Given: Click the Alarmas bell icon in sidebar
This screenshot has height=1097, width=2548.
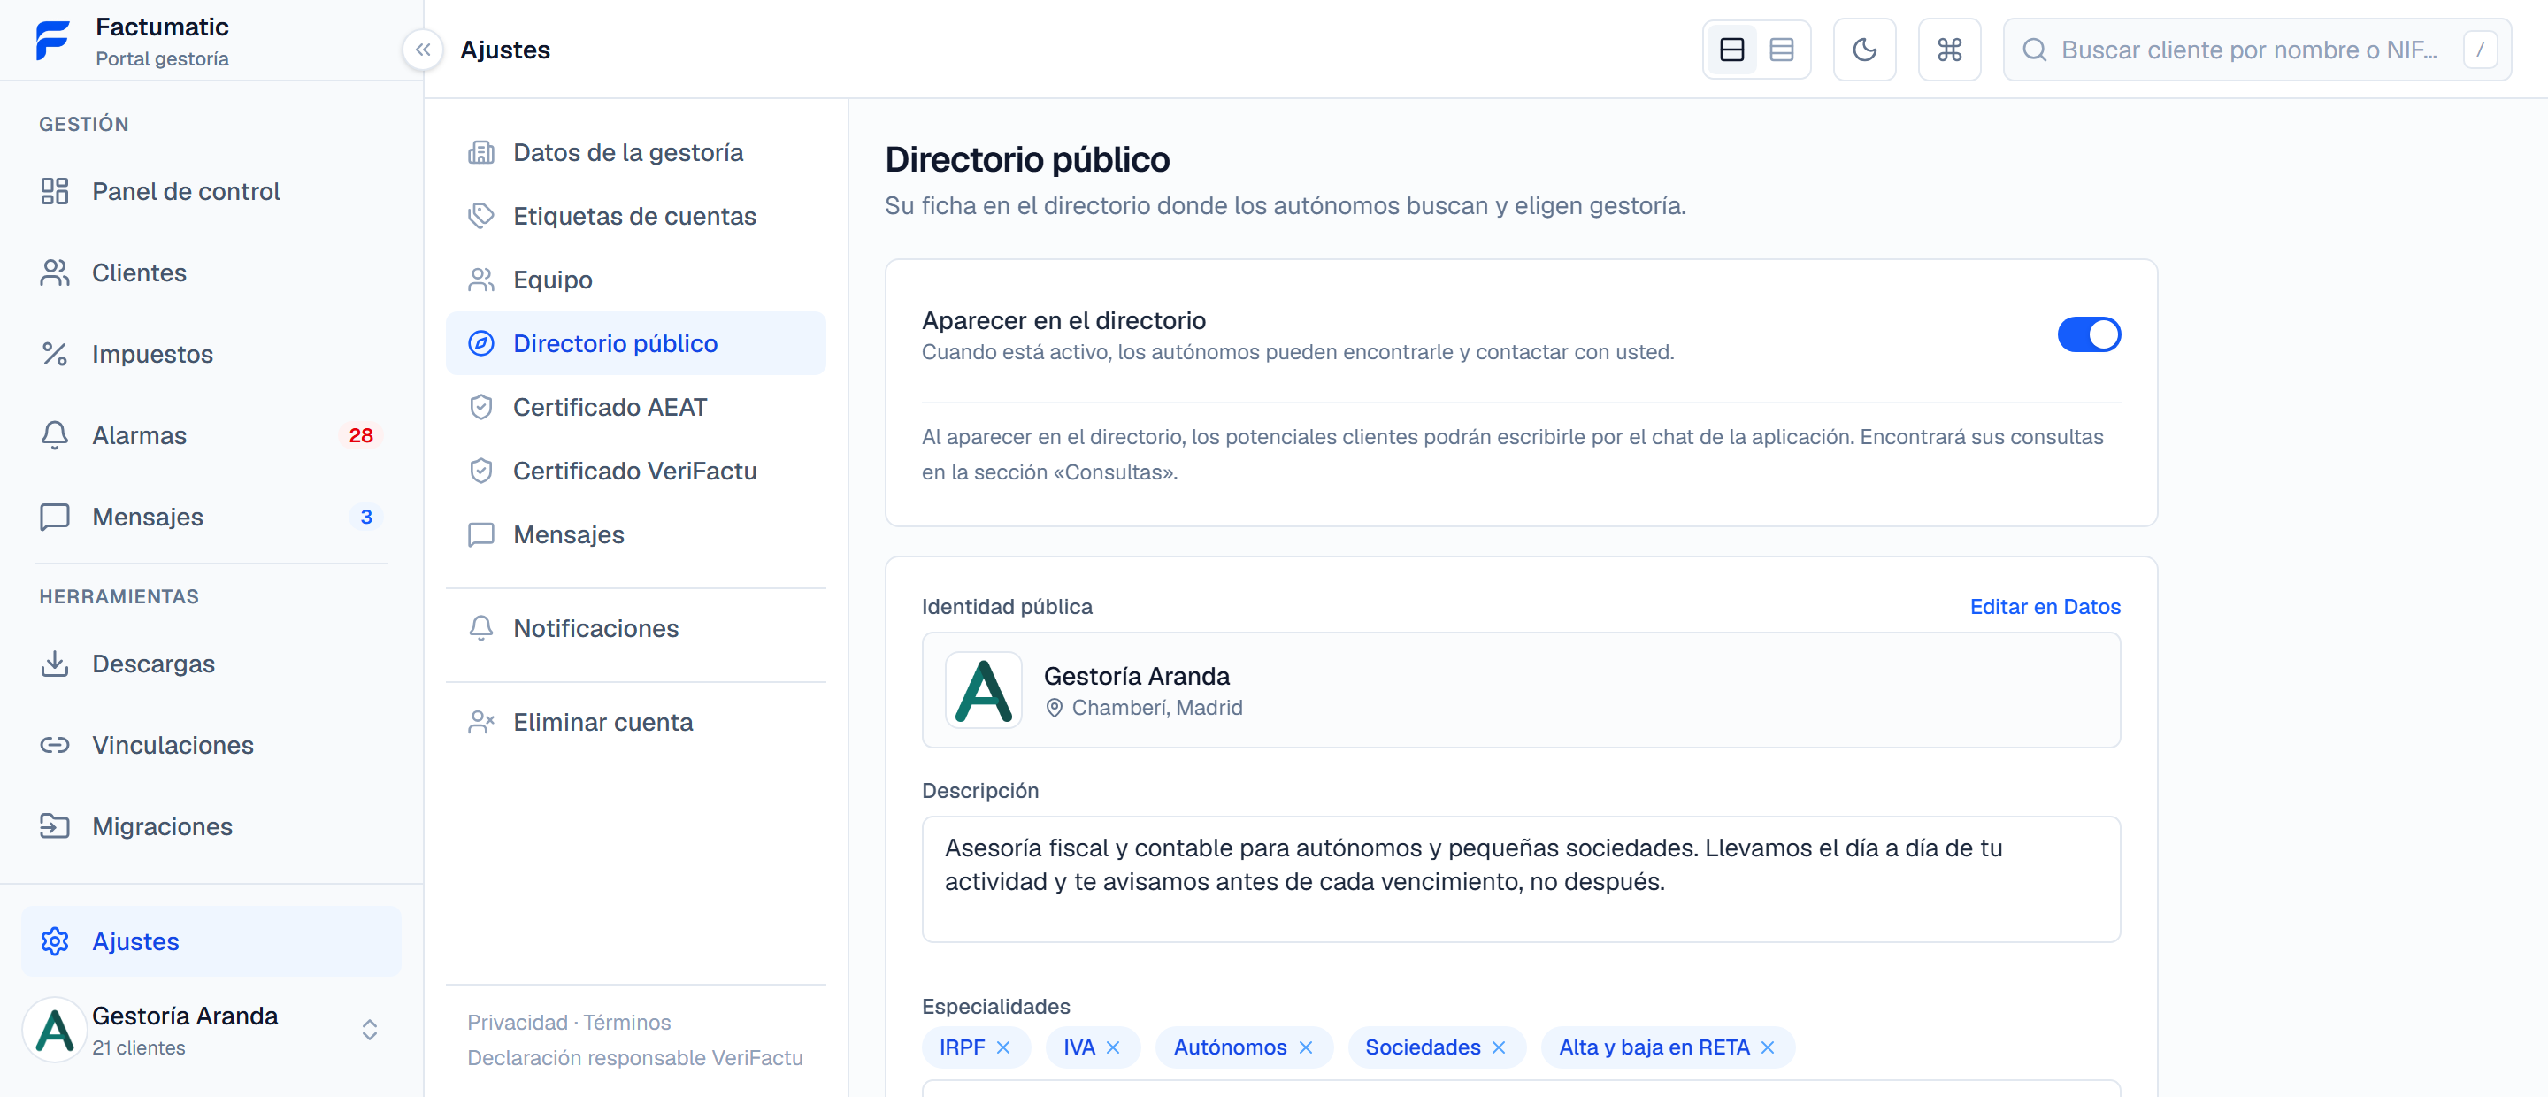Looking at the screenshot, I should coord(54,435).
